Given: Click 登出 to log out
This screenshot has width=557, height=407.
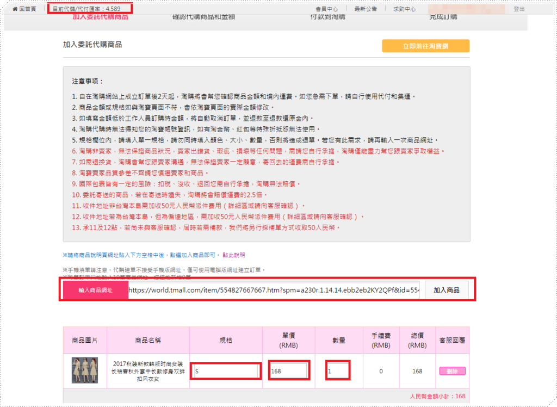Looking at the screenshot, I should pyautogui.click(x=519, y=9).
